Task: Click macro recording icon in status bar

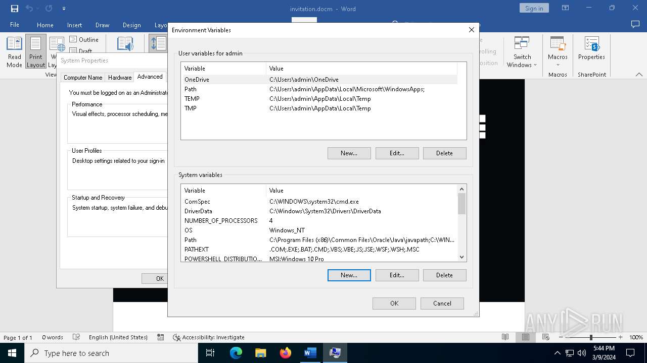Action: click(x=160, y=337)
